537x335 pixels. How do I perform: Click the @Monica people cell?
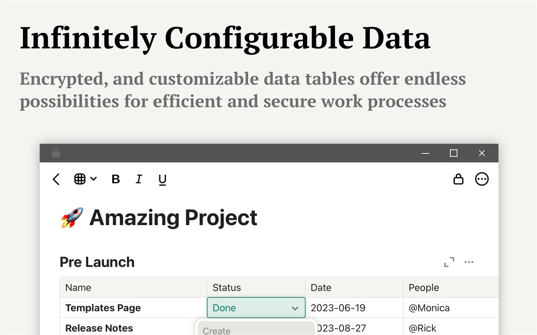429,308
